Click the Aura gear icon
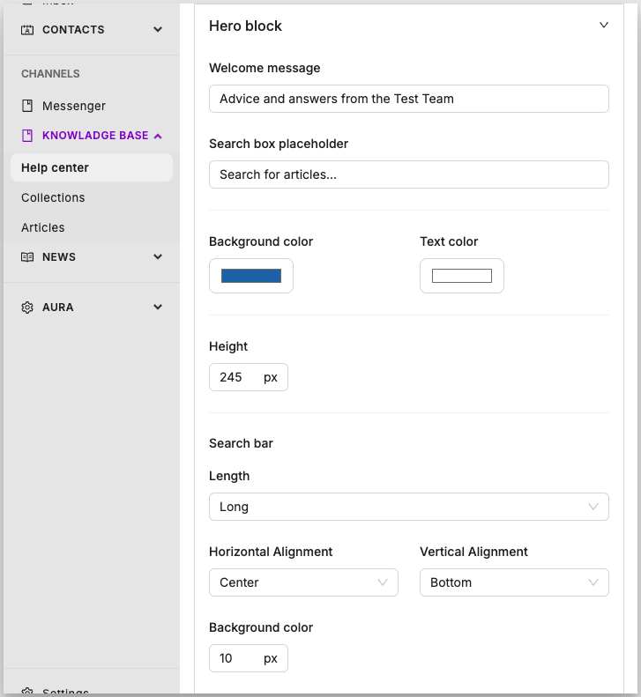The image size is (641, 697). [27, 308]
